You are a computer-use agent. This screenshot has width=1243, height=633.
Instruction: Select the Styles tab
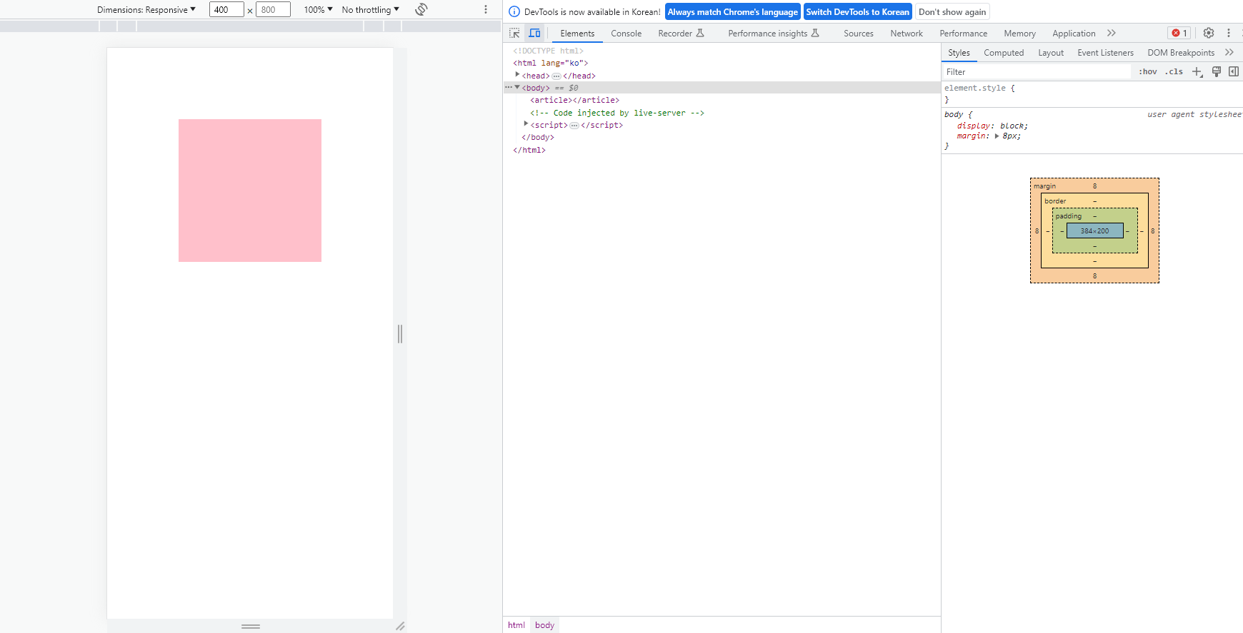[959, 52]
